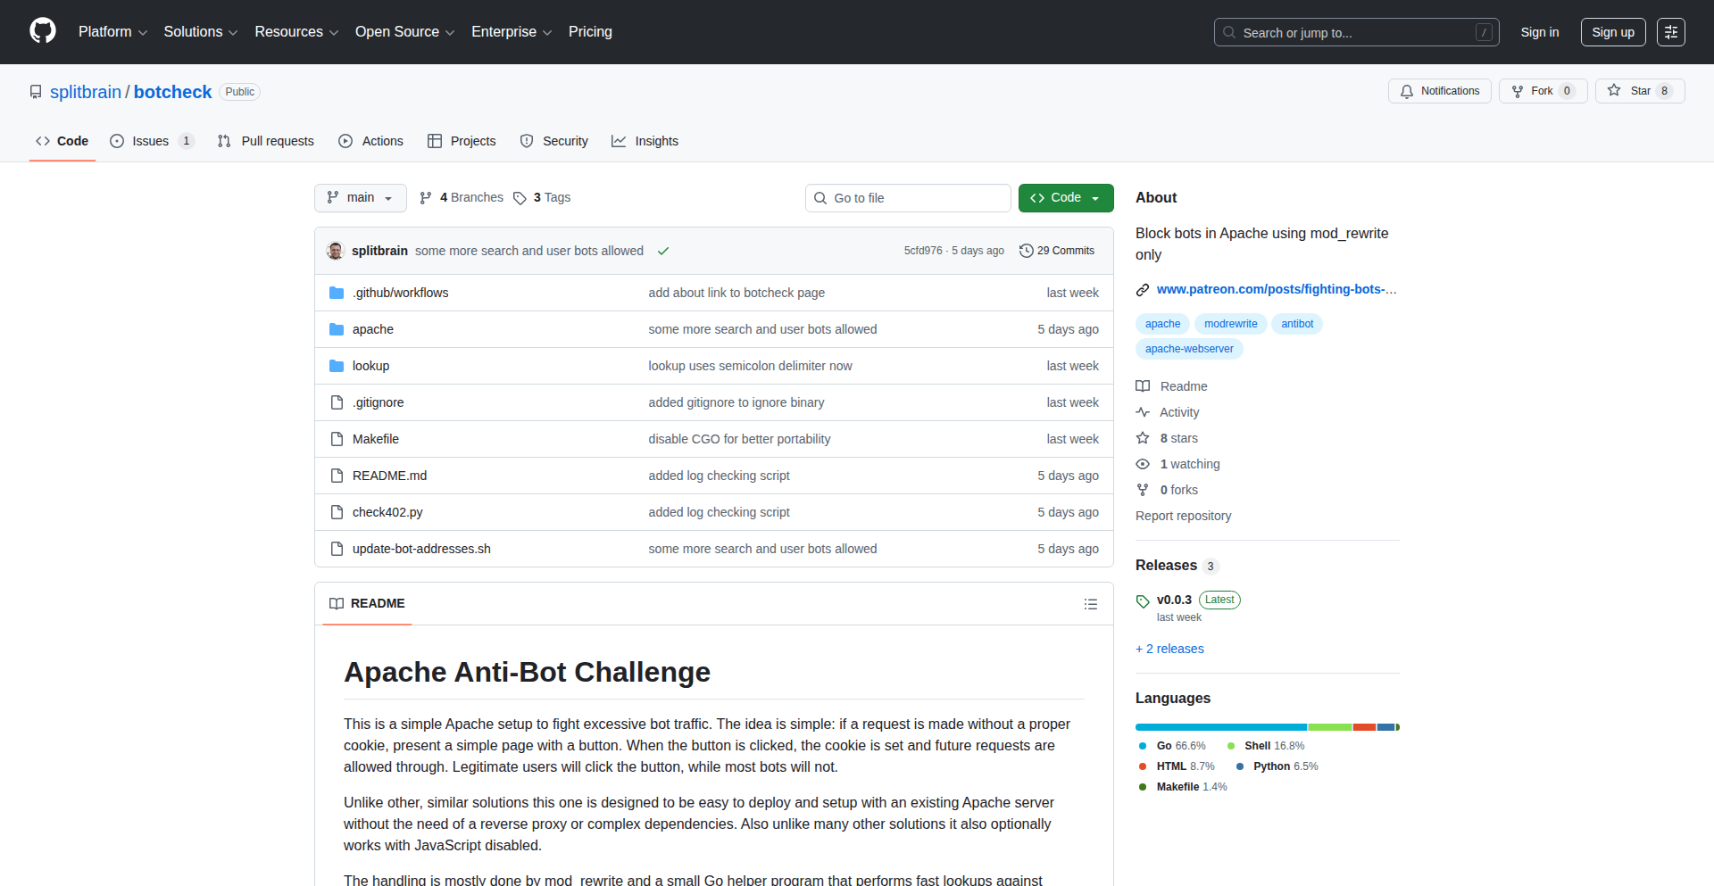Viewport: 1714px width, 886px height.
Task: Click the green commit status checkmark
Action: click(x=663, y=251)
